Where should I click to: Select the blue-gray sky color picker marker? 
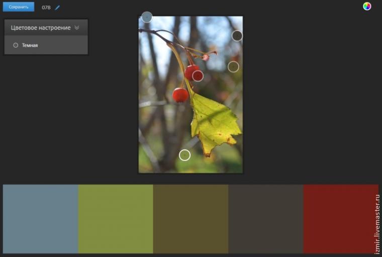pyautogui.click(x=147, y=17)
